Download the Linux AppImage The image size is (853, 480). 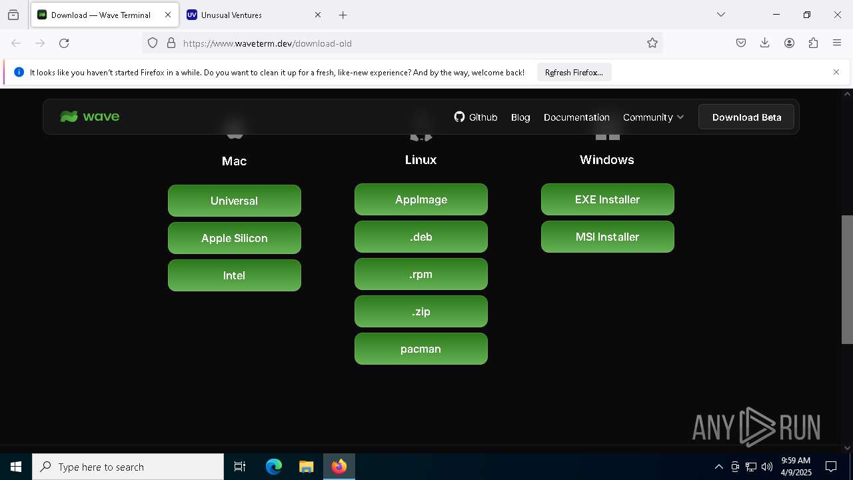pyautogui.click(x=421, y=199)
